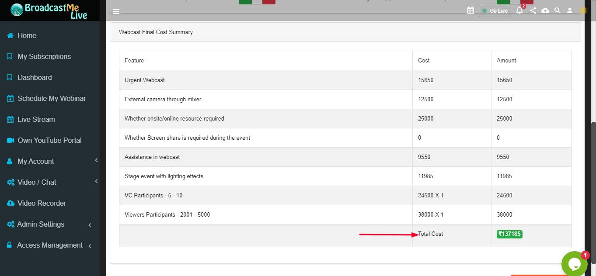Open the green chat bubble widget
596x276 pixels.
tap(574, 264)
